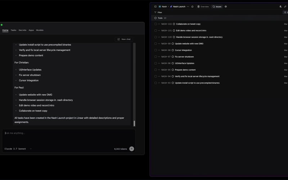Viewport: 288px width, 180px height.
Task: Open issue Fix server shutdown in Linear list
Action: click(184, 57)
